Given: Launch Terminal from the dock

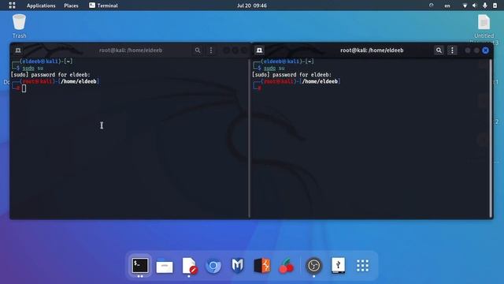Looking at the screenshot, I should tap(140, 266).
